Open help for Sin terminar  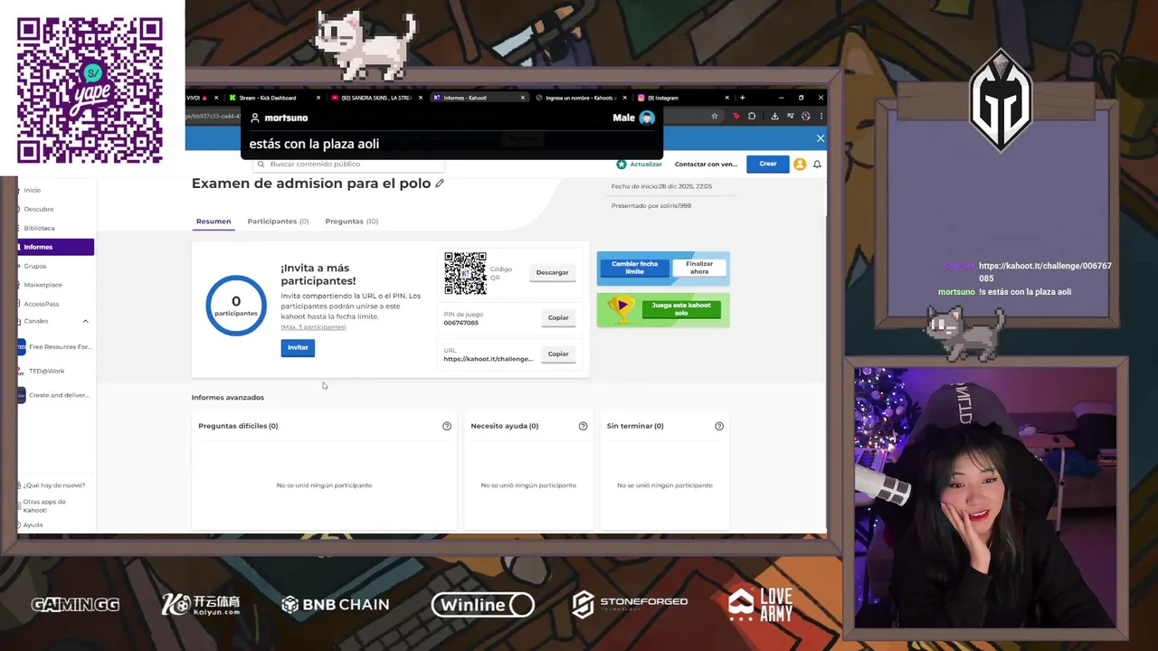pyautogui.click(x=719, y=426)
